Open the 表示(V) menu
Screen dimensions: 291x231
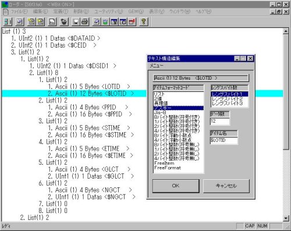tap(157, 12)
